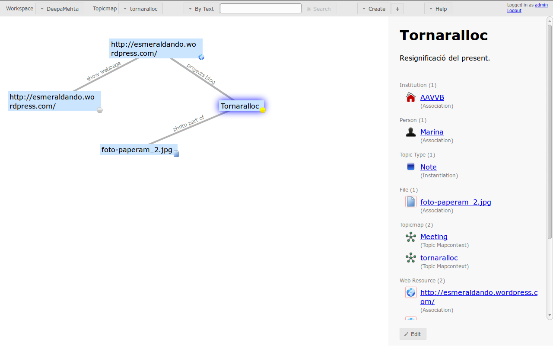Click the globe icon beside esmeraldando web resource
This screenshot has height=346, width=553.
pyautogui.click(x=411, y=292)
